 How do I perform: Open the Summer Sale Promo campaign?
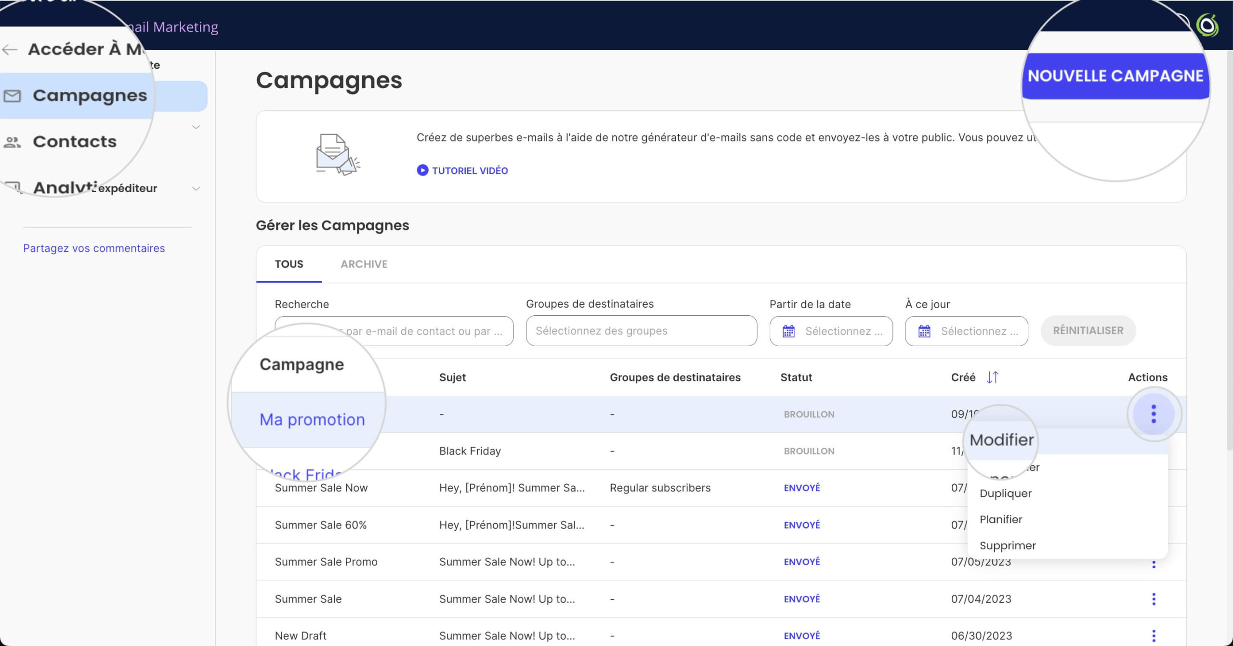(x=326, y=562)
